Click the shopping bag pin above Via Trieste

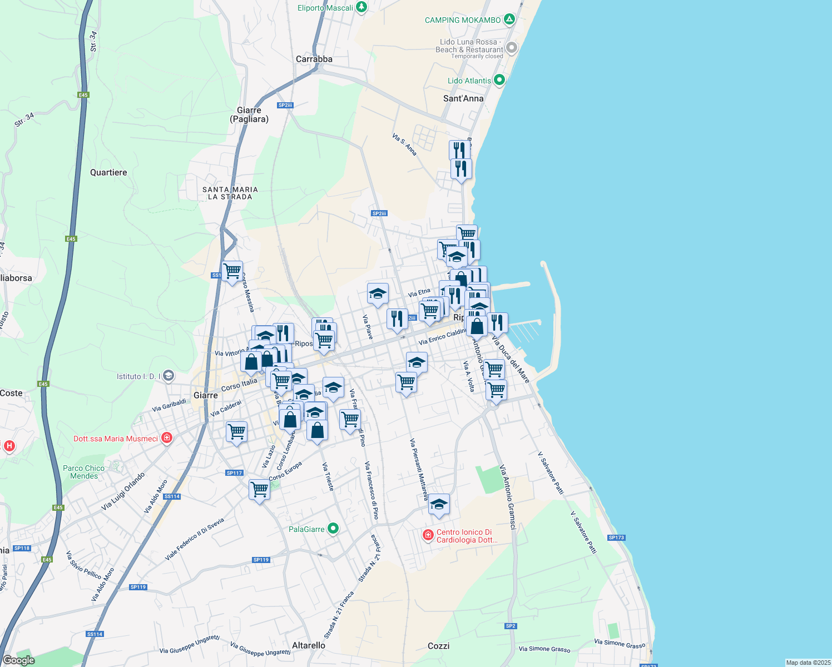(x=317, y=430)
